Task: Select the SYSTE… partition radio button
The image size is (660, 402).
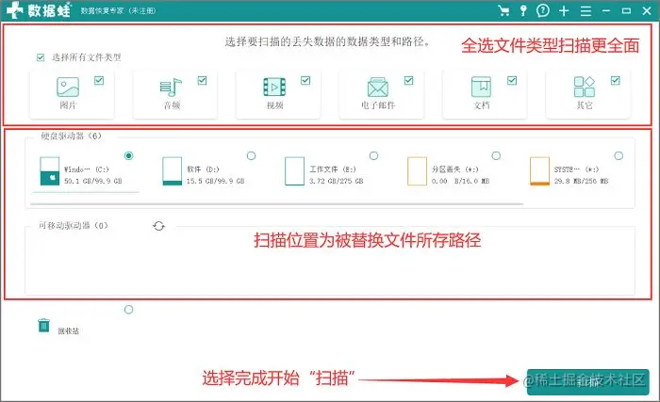Action: click(x=619, y=155)
